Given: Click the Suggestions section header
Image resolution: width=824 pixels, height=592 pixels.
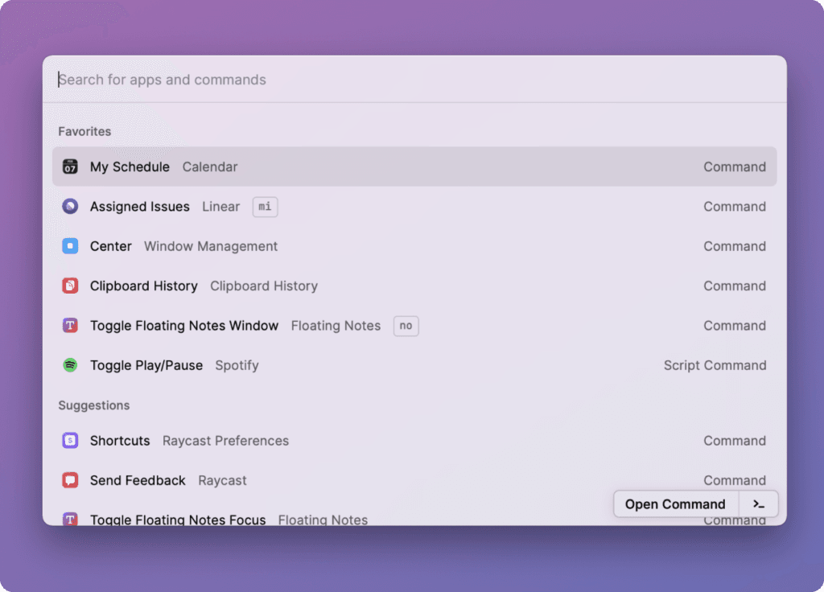Looking at the screenshot, I should pyautogui.click(x=93, y=405).
